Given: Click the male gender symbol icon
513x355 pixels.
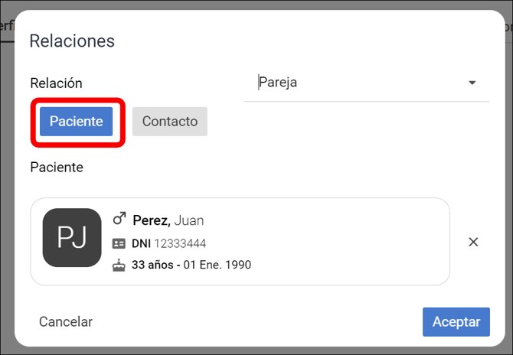Looking at the screenshot, I should click(119, 220).
